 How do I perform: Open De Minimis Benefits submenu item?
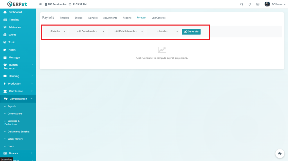19,131
